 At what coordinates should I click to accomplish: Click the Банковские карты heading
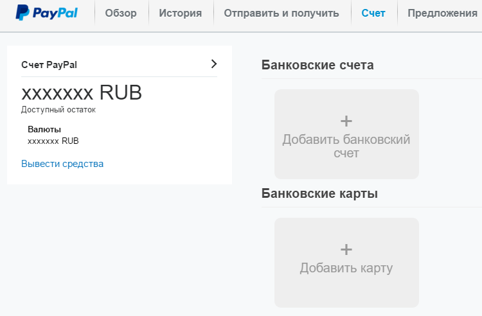tap(319, 193)
